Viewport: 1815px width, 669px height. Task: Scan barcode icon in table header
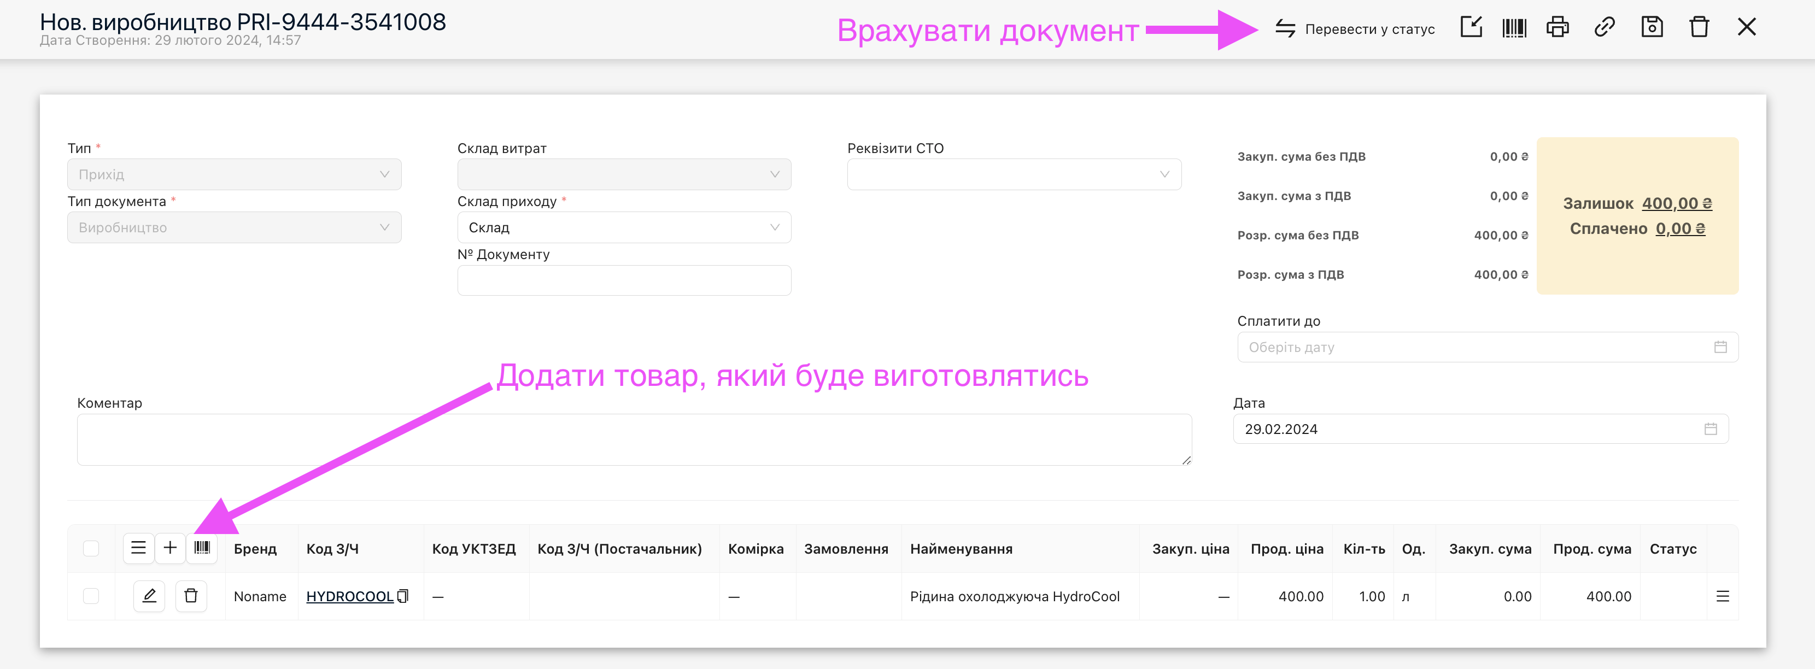pyautogui.click(x=202, y=548)
